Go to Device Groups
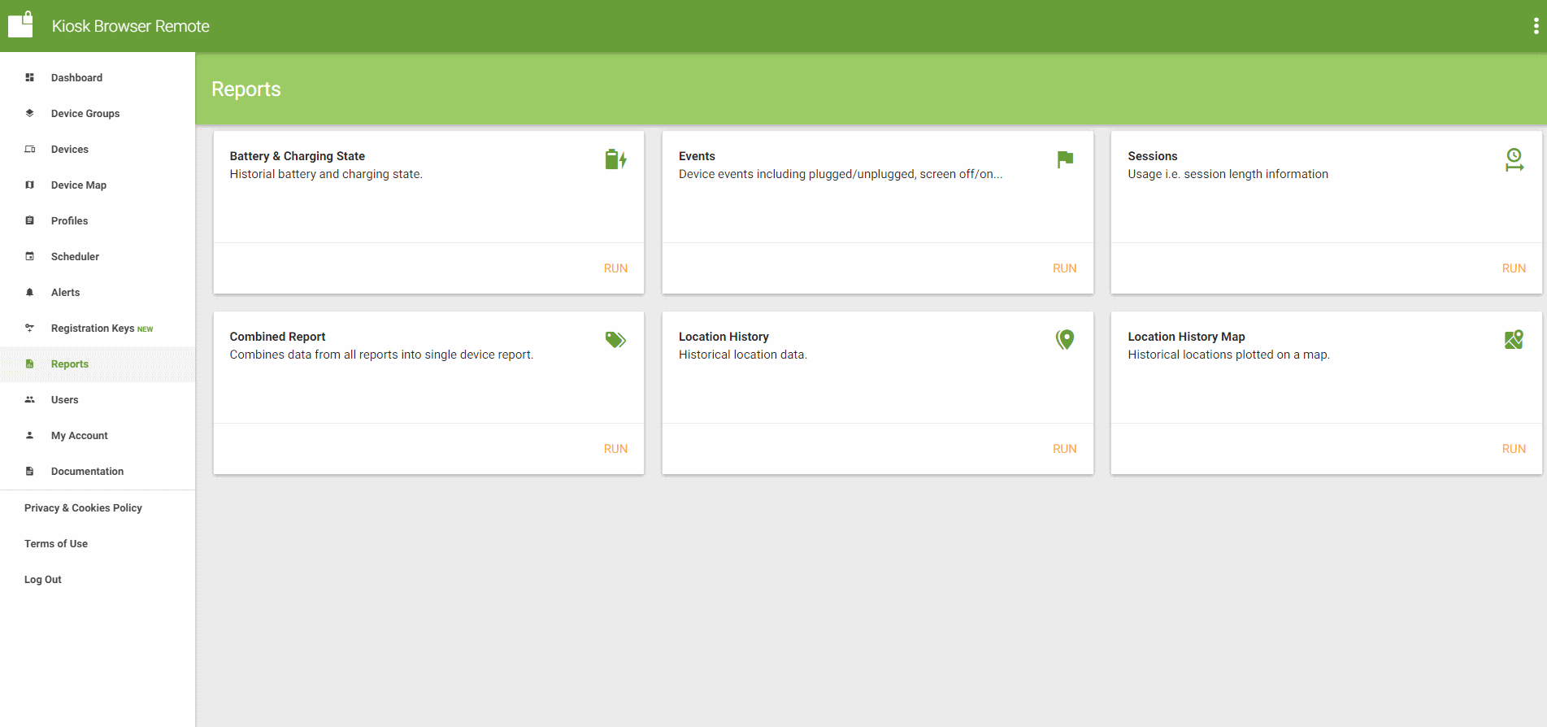This screenshot has height=727, width=1547. [x=98, y=113]
